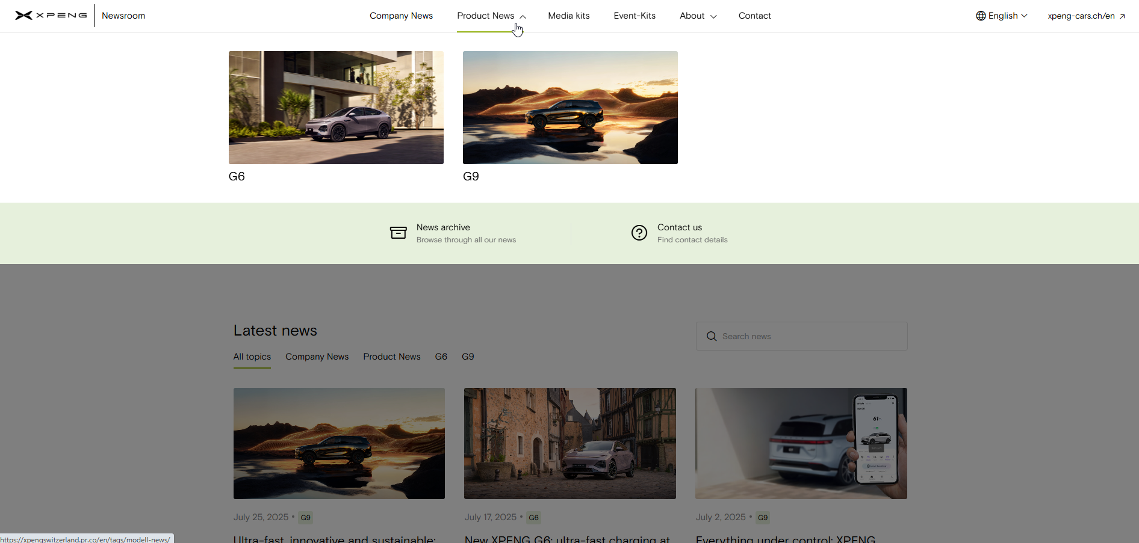Screen dimensions: 1139x543
Task: Open the G6 model thumbnail image
Action: (336, 108)
